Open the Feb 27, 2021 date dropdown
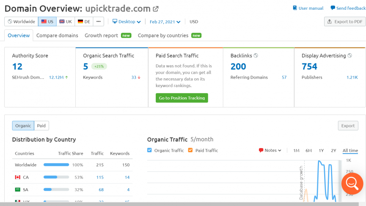The height and width of the screenshot is (206, 366). click(x=165, y=22)
